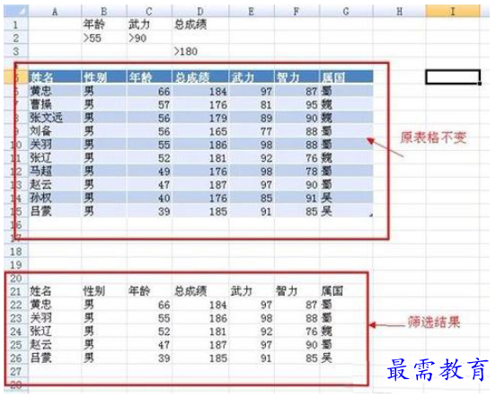The height and width of the screenshot is (398, 496).
Task: Select row 2 header
Action: [16, 38]
